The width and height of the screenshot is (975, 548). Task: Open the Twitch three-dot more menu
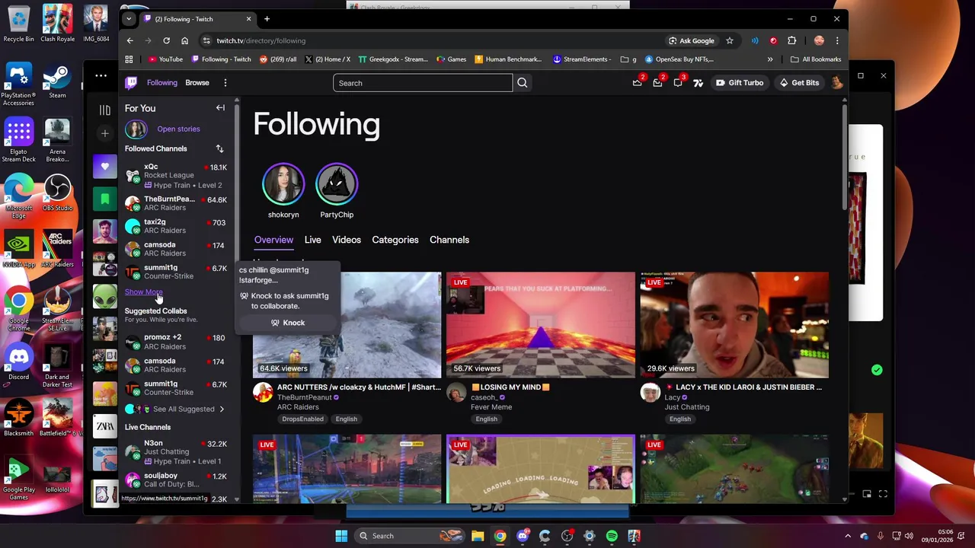(225, 83)
